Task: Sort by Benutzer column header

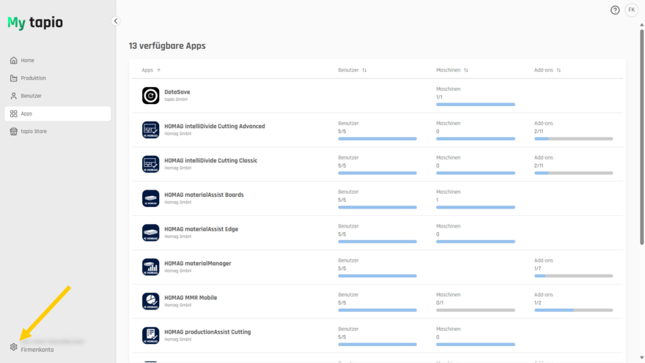Action: point(352,70)
